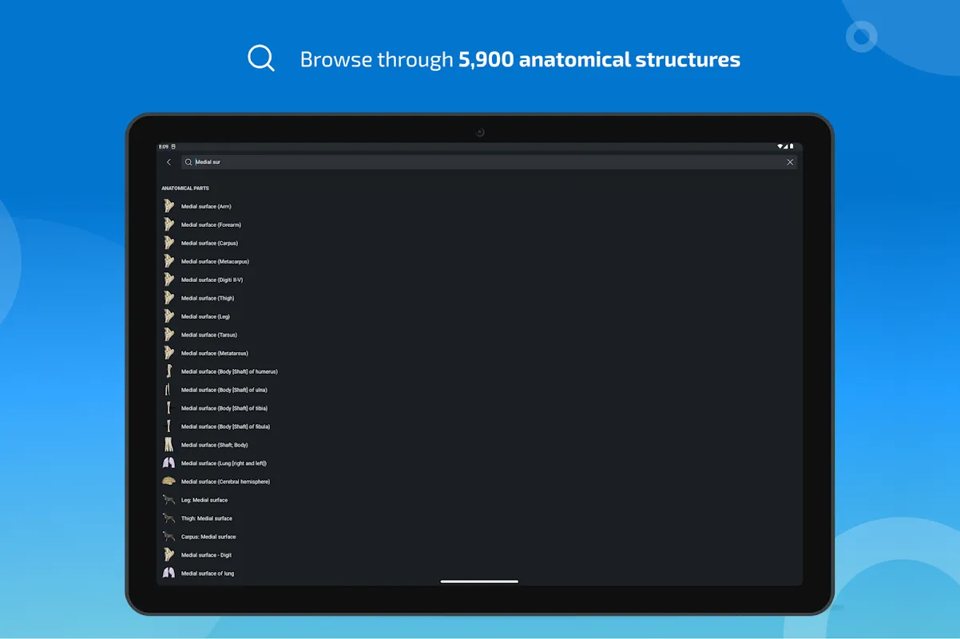Open 'Medial surface (Body [Shaft] of fibula)'
This screenshot has height=639, width=960.
[x=225, y=427]
